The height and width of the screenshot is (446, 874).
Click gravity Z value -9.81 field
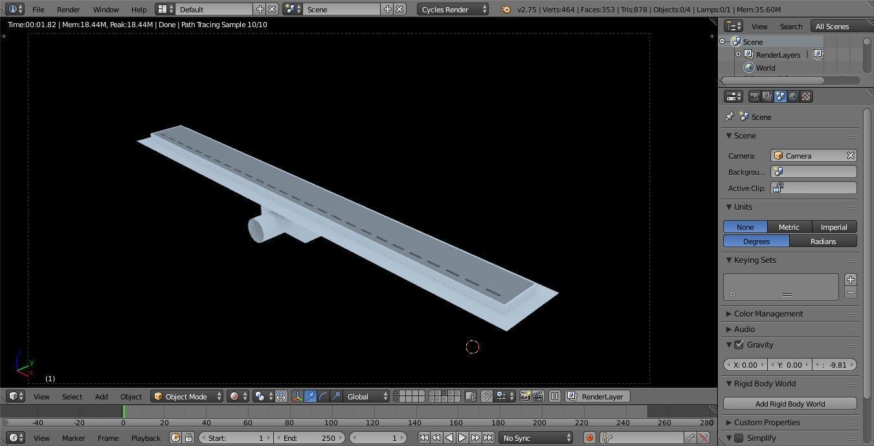click(x=835, y=365)
